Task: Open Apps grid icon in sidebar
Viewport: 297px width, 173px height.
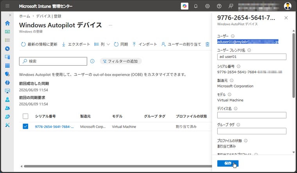Action: (7, 66)
